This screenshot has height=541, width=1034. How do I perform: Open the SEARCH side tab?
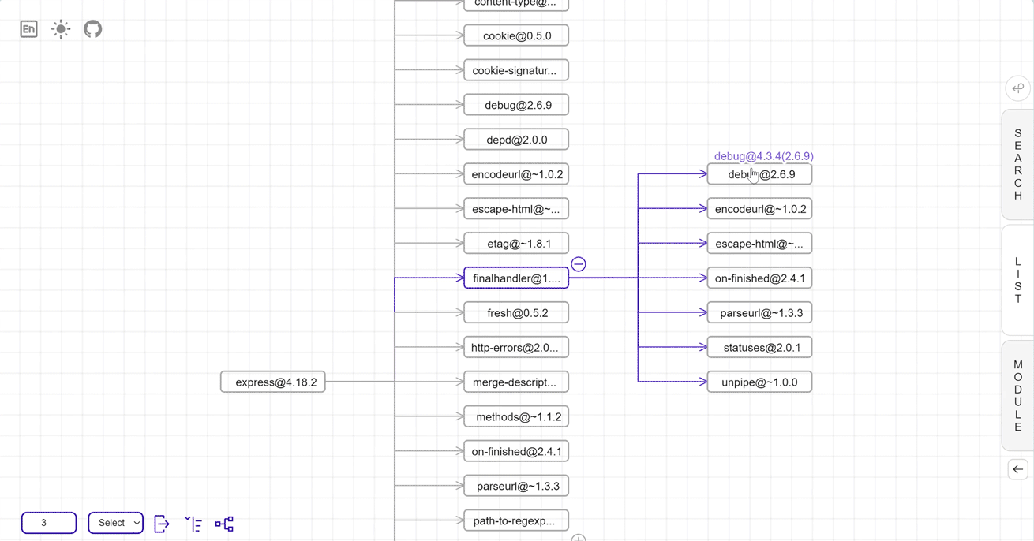[x=1017, y=165]
